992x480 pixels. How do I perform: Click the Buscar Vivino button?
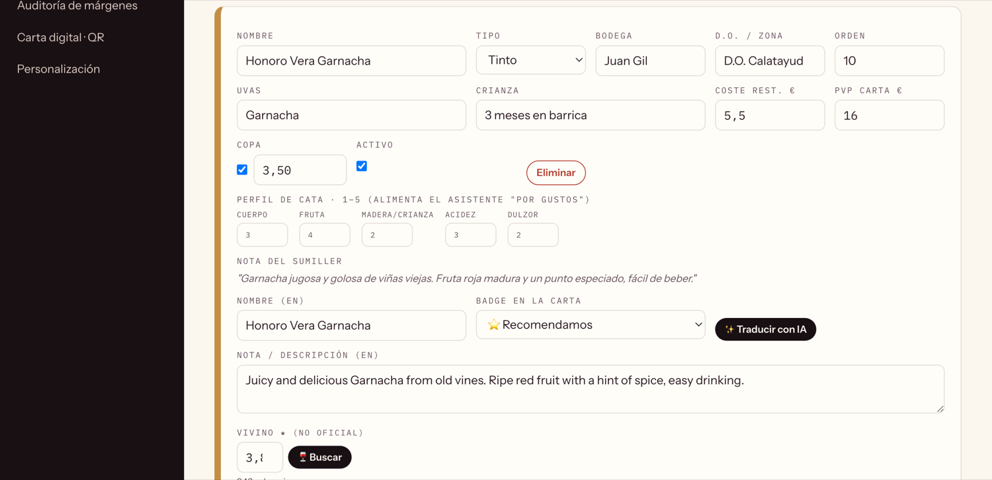319,457
